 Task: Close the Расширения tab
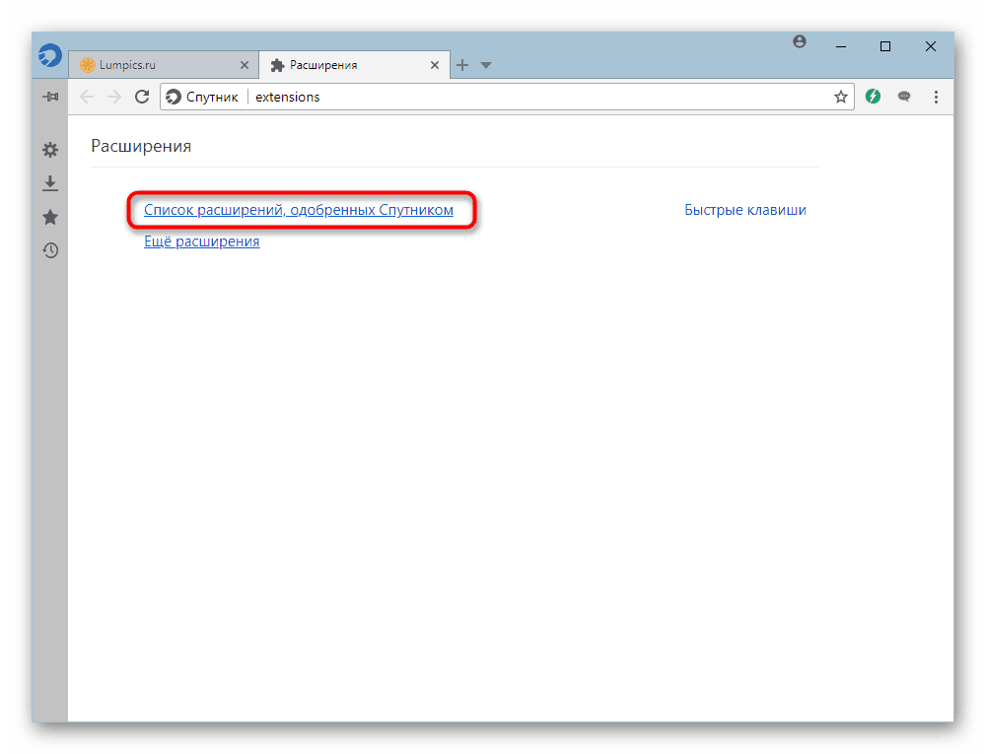coord(435,65)
